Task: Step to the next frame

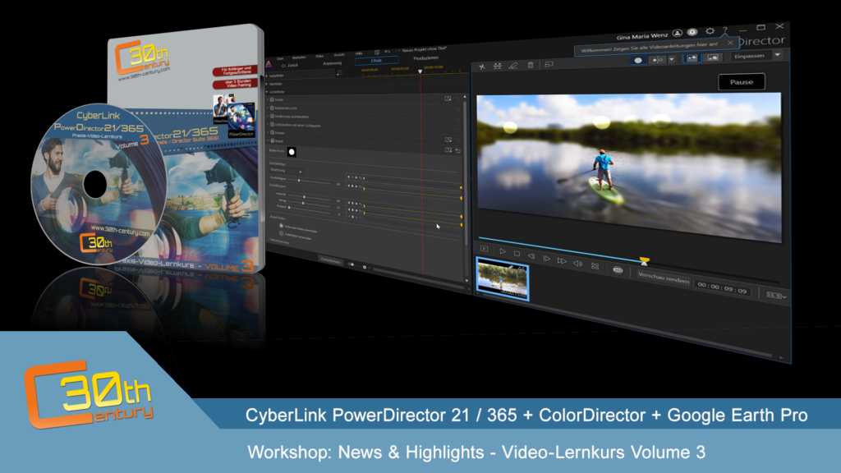Action: click(546, 258)
